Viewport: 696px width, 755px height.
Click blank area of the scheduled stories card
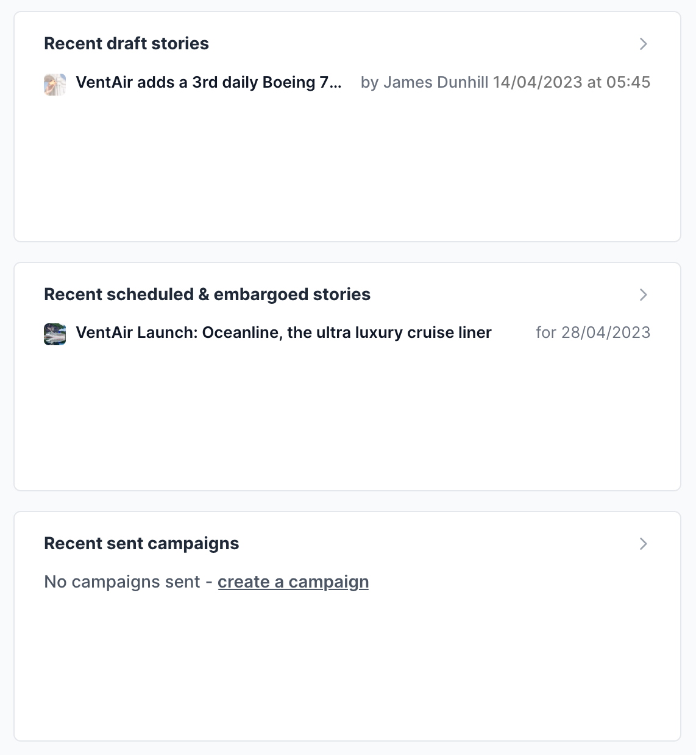347,420
